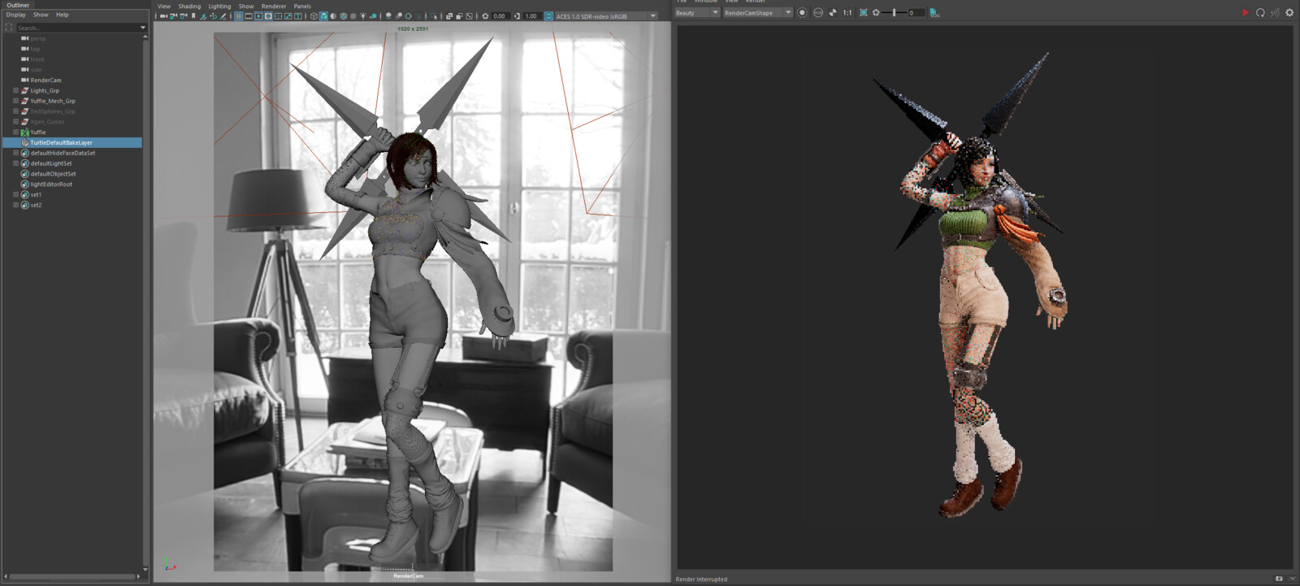The width and height of the screenshot is (1300, 586).
Task: Open the viewport Renderer menu
Action: 274,7
